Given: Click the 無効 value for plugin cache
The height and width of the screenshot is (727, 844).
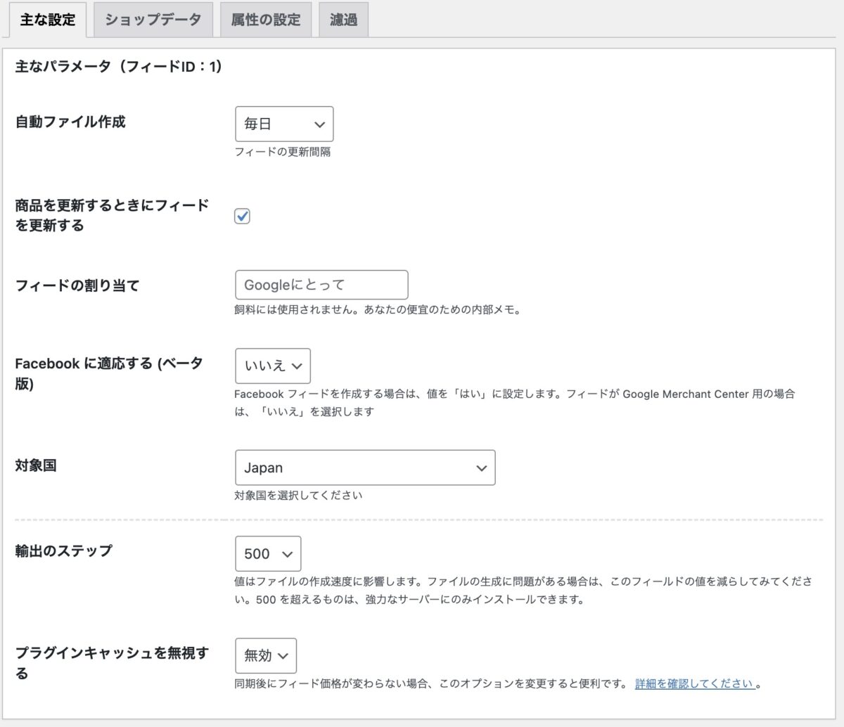Looking at the screenshot, I should (255, 655).
